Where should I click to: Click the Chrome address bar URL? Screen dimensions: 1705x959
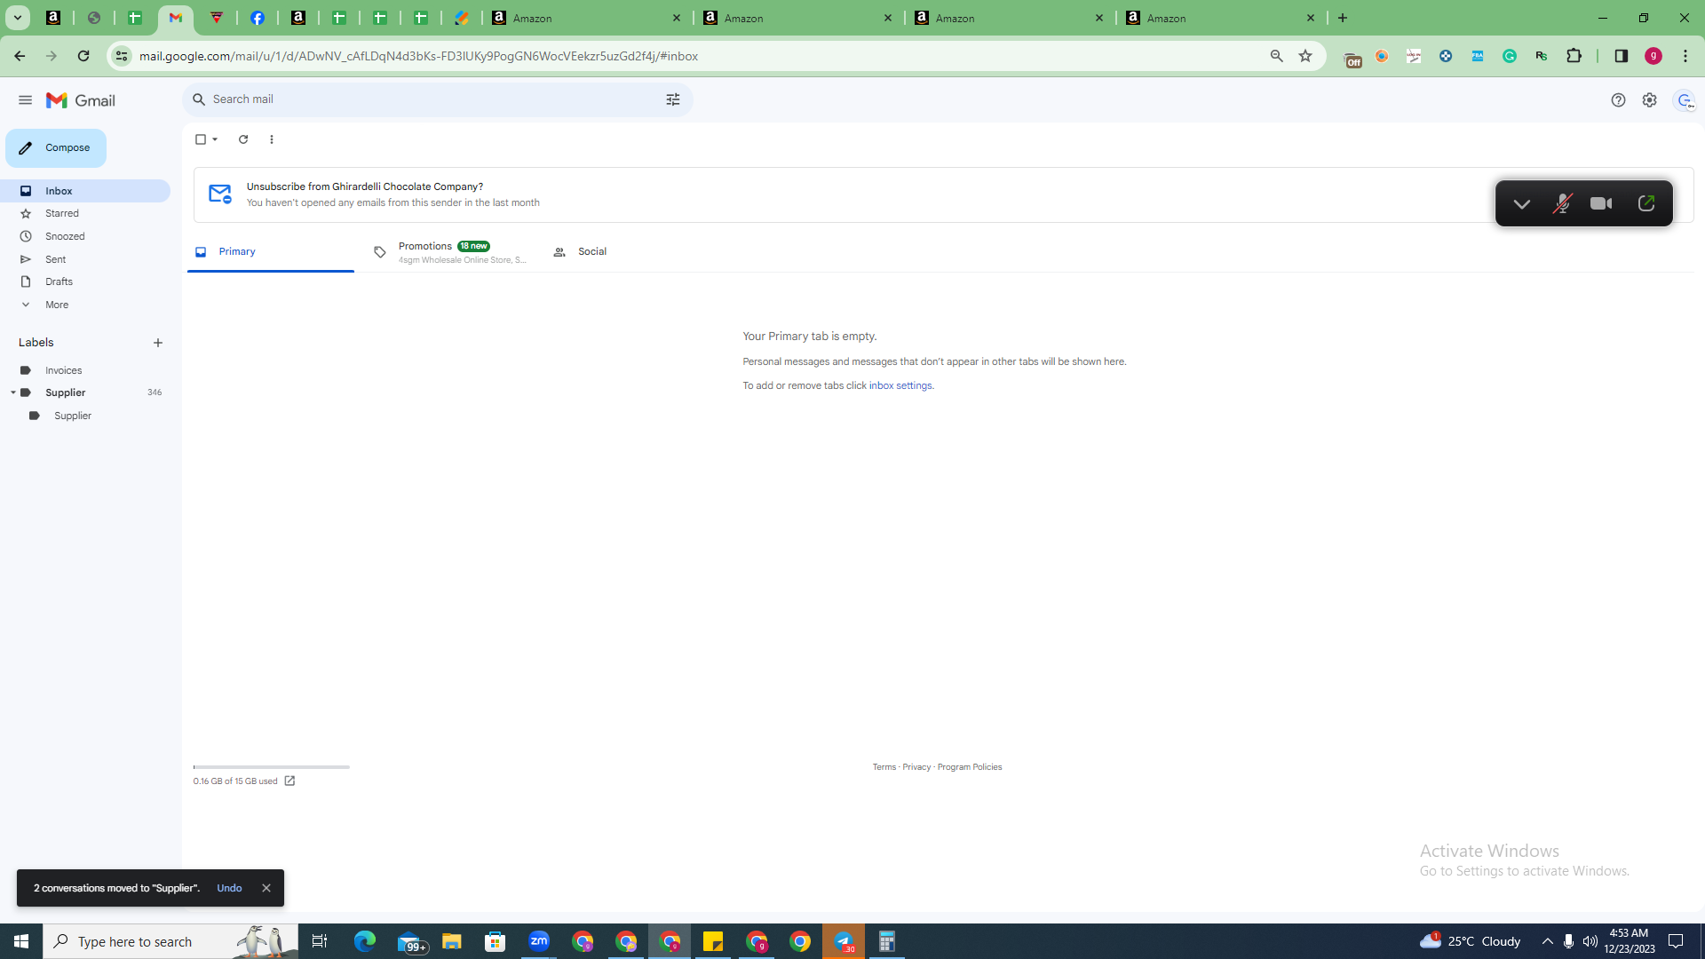click(x=418, y=56)
